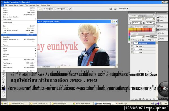169x111 pixels.
Task: Switch to the Paragraph tab
Action: (x=142, y=16)
